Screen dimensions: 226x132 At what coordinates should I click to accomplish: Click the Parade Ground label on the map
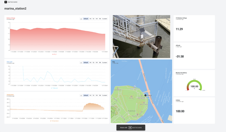(x=132, y=111)
